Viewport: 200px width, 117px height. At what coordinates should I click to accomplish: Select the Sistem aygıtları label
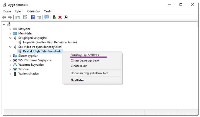pos(28,56)
